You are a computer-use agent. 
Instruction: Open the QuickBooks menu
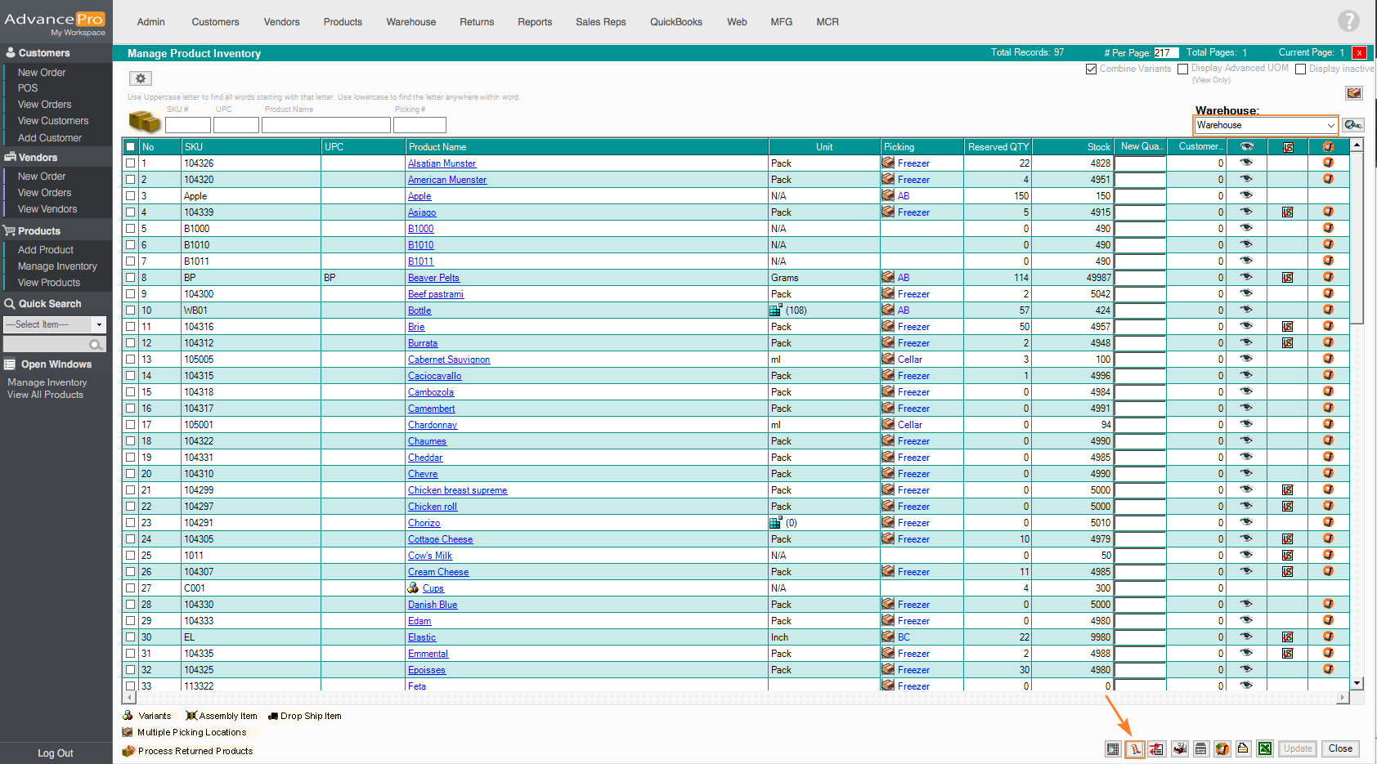click(x=675, y=22)
